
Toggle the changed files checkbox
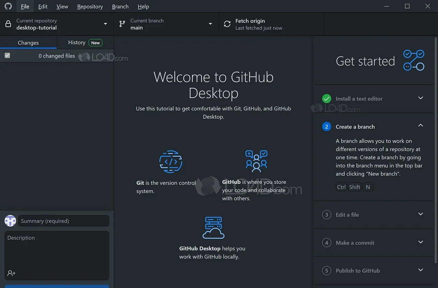click(x=7, y=55)
